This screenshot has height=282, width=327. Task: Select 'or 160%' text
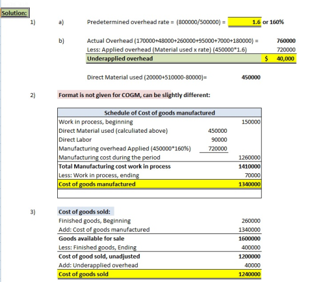click(x=273, y=22)
